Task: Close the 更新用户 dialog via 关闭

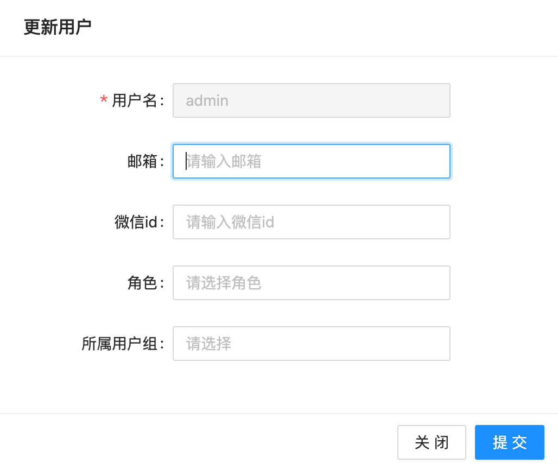Action: tap(432, 442)
